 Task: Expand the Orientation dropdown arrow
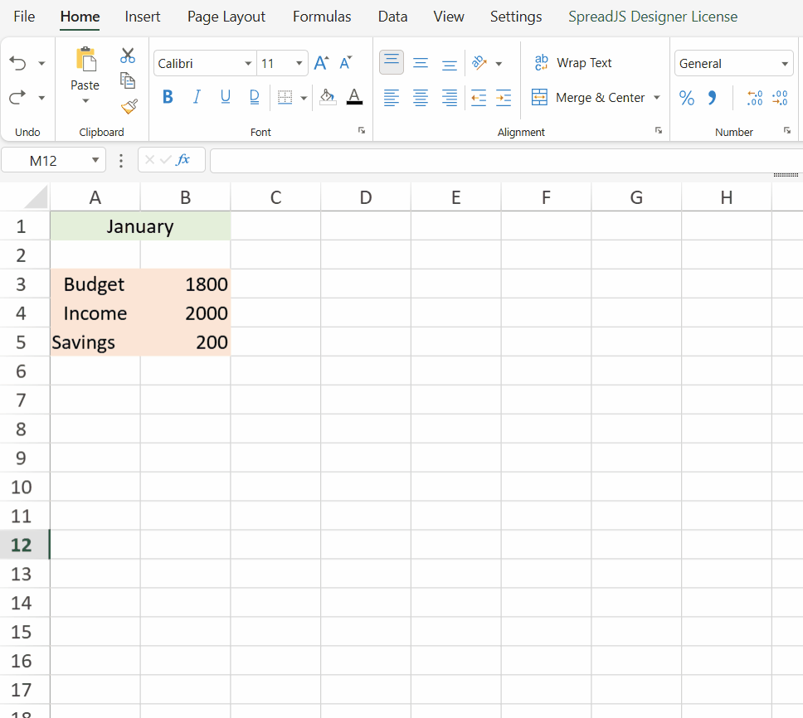click(499, 64)
